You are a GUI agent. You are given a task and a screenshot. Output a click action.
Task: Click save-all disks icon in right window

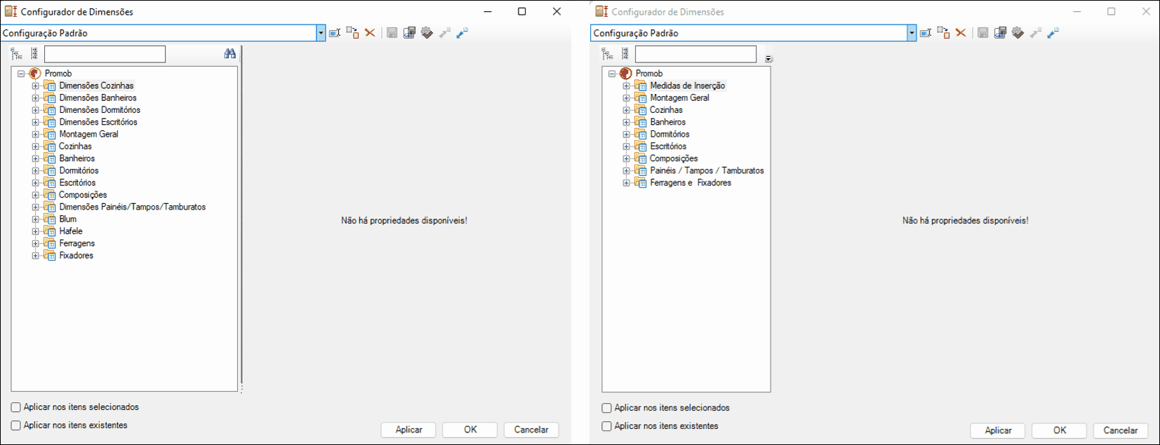(x=1000, y=33)
